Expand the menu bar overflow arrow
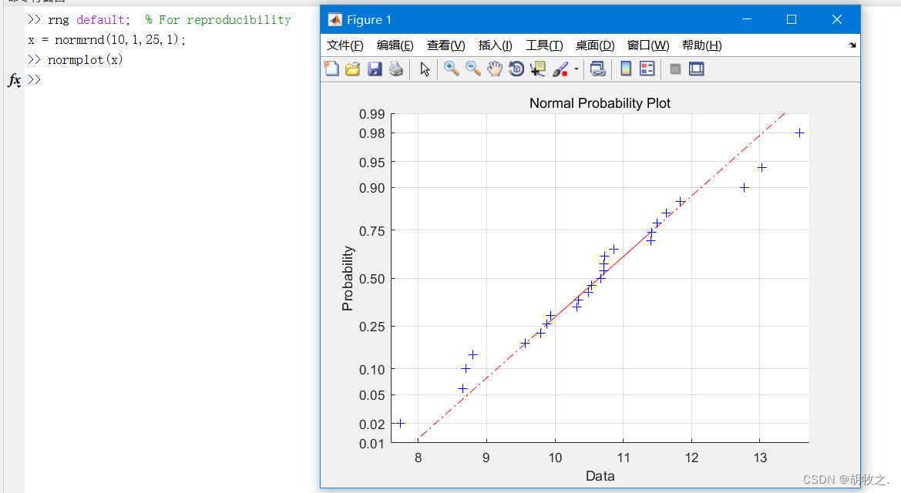 pos(852,45)
